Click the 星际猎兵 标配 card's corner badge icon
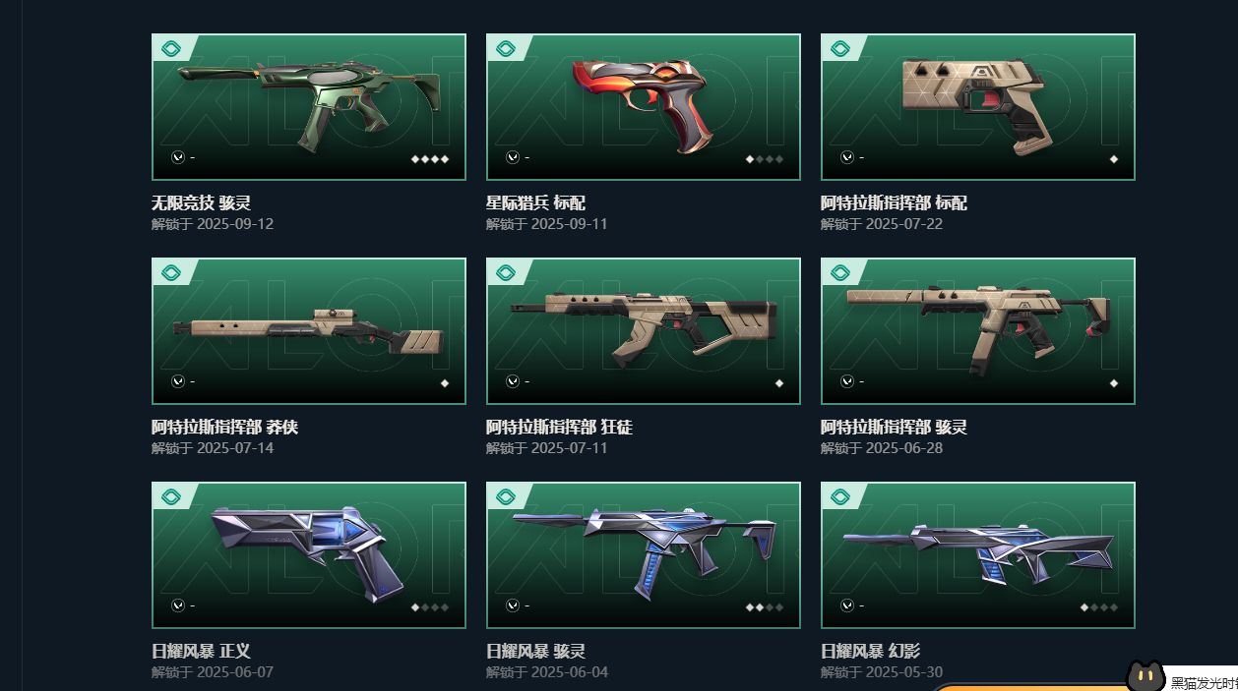The image size is (1238, 691). [x=506, y=48]
